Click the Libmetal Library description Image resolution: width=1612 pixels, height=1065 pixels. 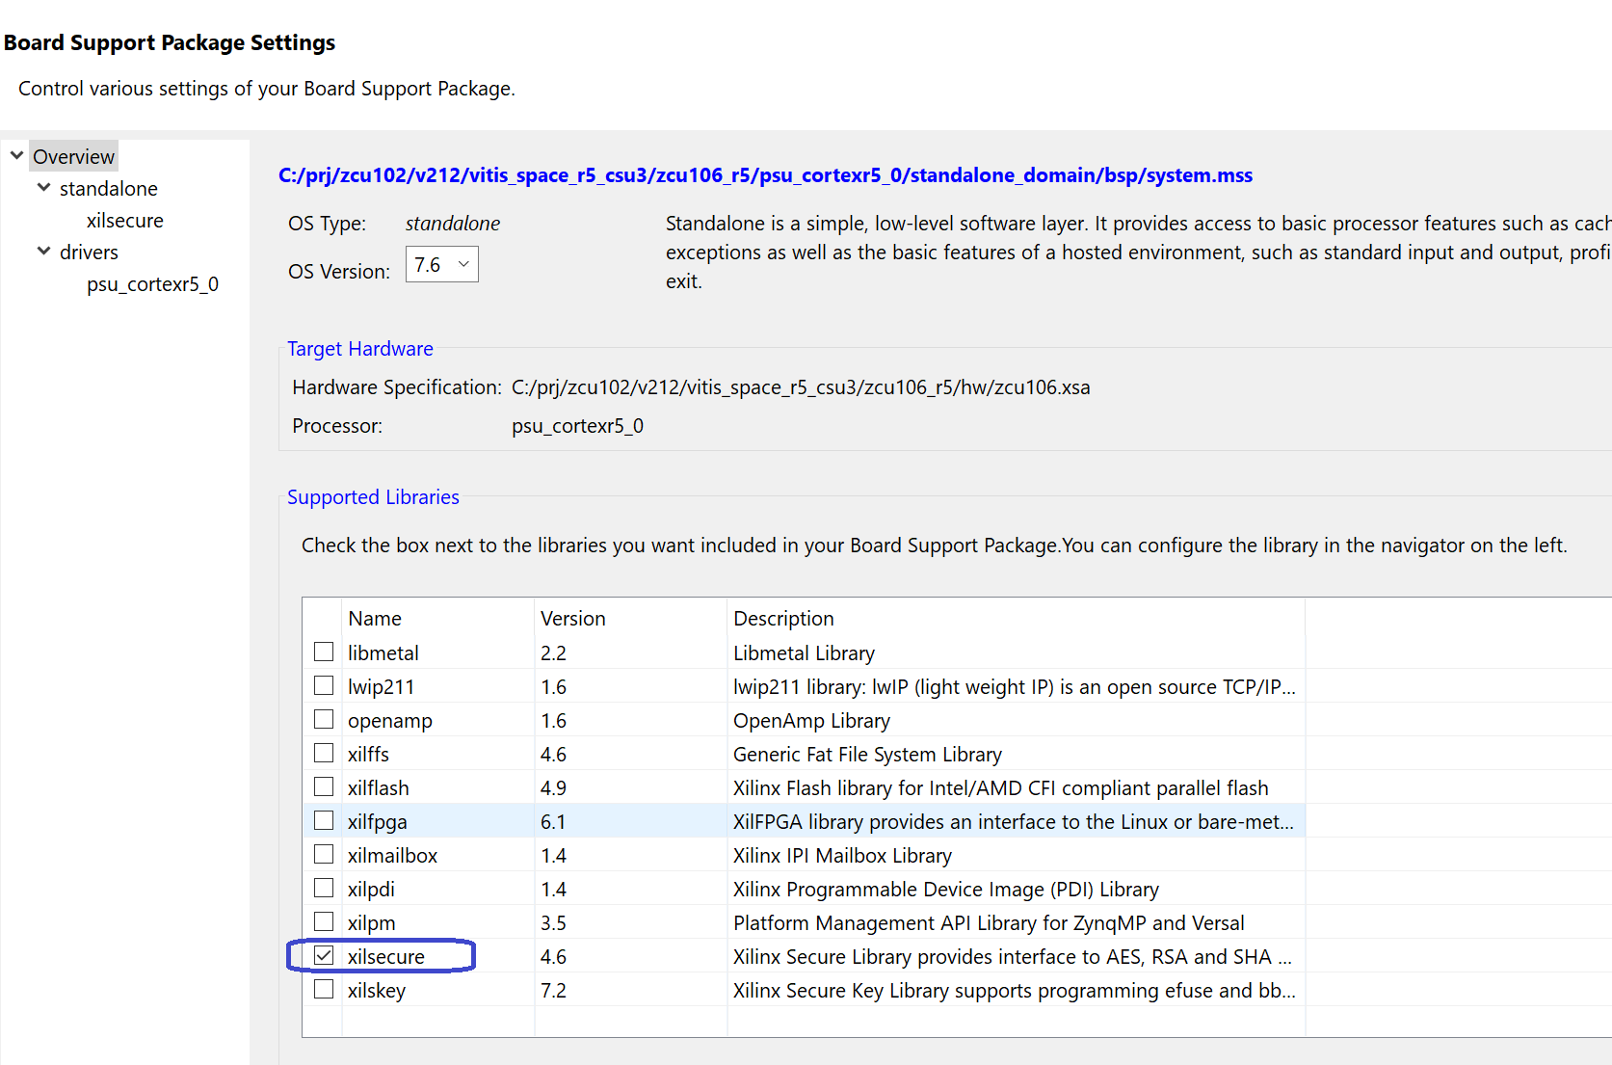coord(804,653)
